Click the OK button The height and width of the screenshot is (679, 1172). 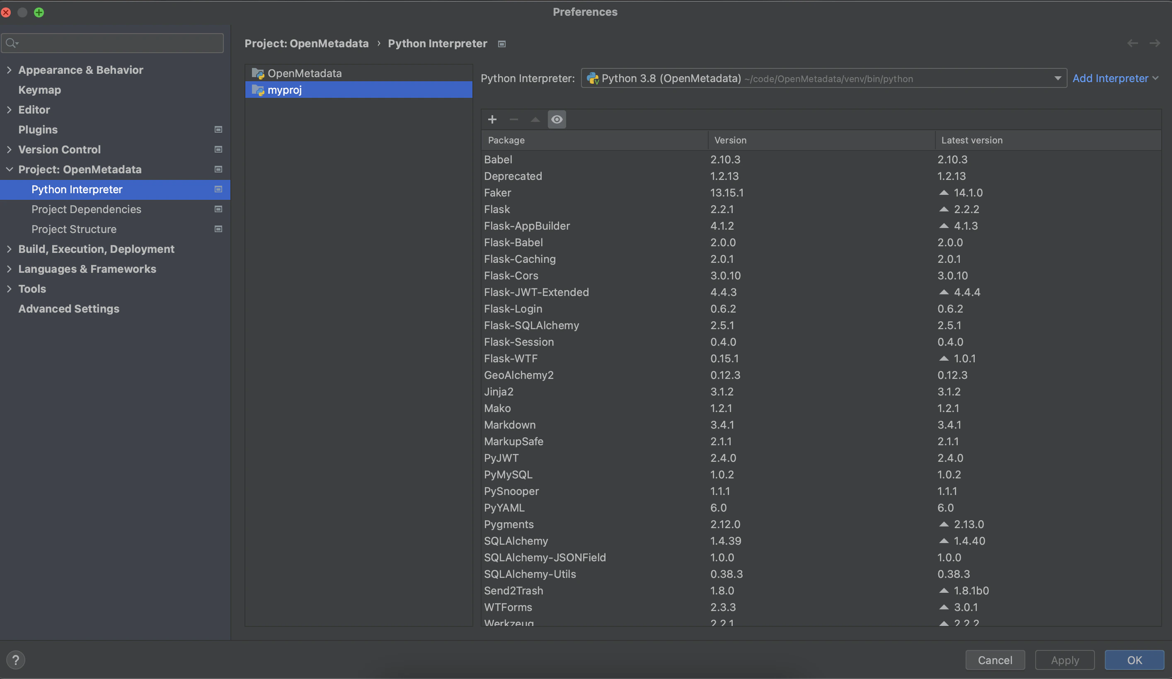[x=1134, y=660]
